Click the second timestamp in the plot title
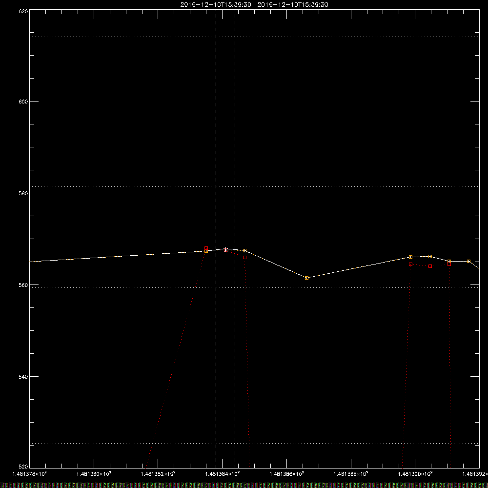488x488 pixels. (x=293, y=5)
